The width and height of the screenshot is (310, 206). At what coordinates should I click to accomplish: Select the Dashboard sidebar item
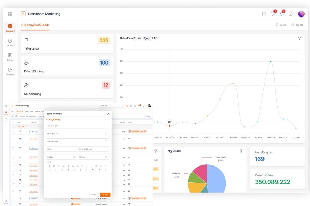coord(10,28)
